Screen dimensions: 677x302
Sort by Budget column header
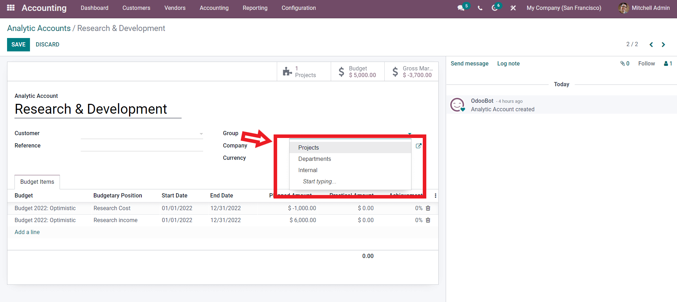tap(24, 195)
